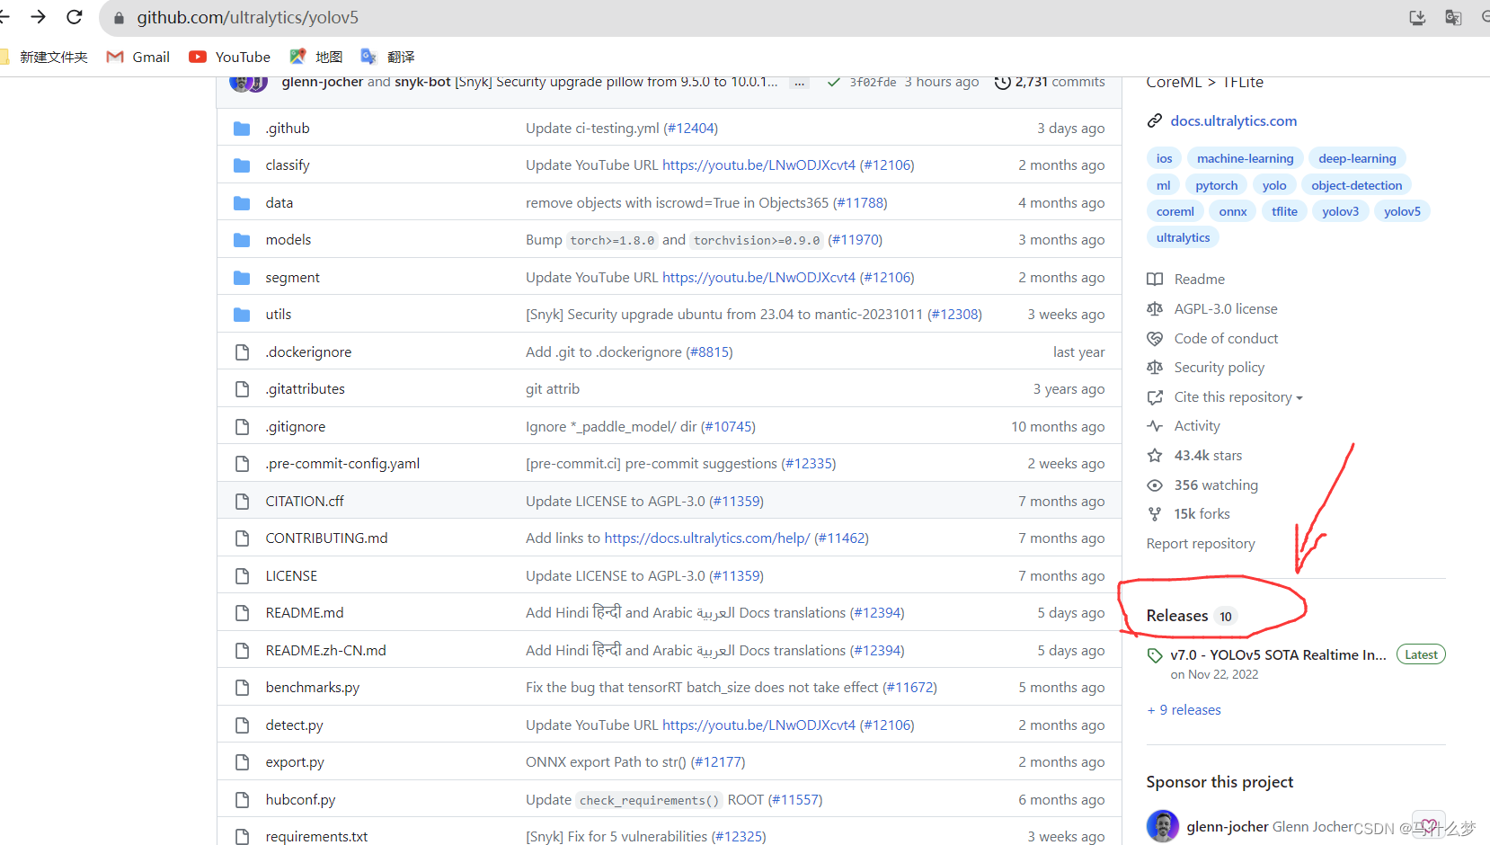The width and height of the screenshot is (1490, 845).
Task: Select the ios topic tag
Action: coord(1164,159)
